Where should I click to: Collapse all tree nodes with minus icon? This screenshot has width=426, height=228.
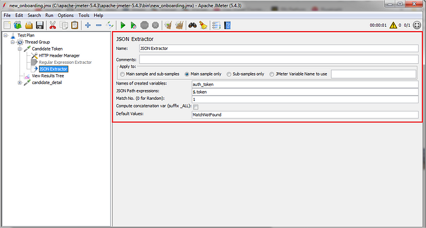99,26
